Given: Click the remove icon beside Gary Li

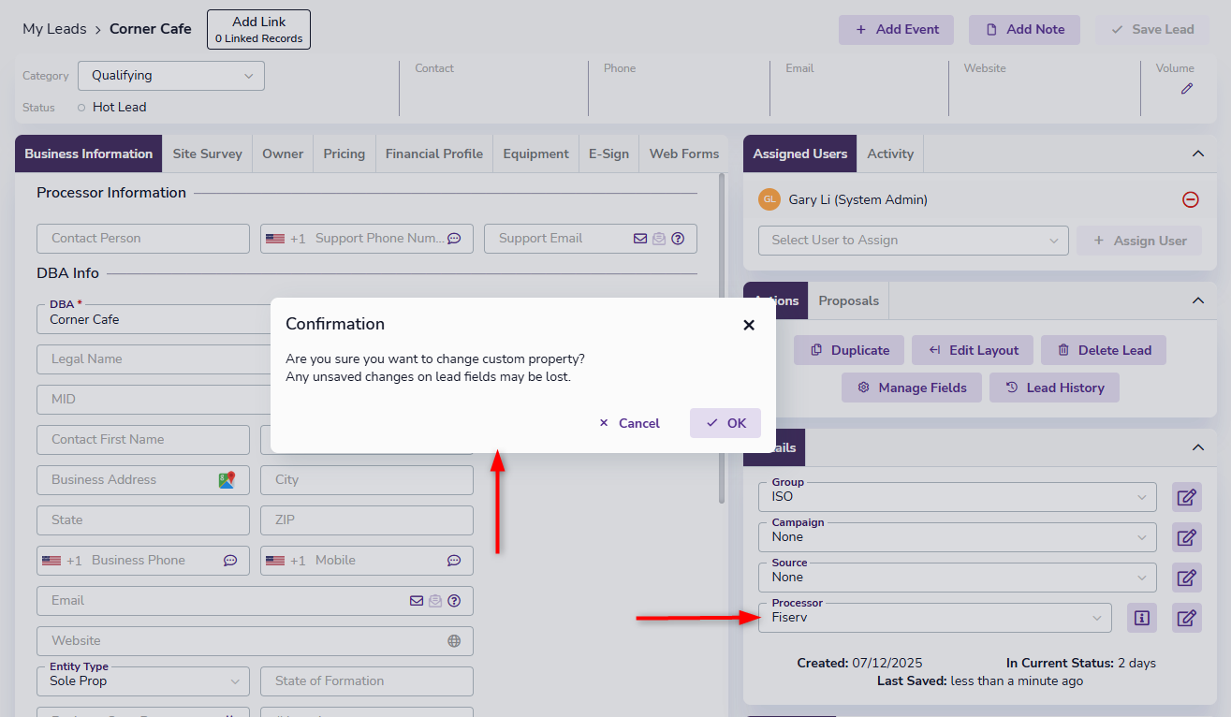Looking at the screenshot, I should coord(1190,199).
